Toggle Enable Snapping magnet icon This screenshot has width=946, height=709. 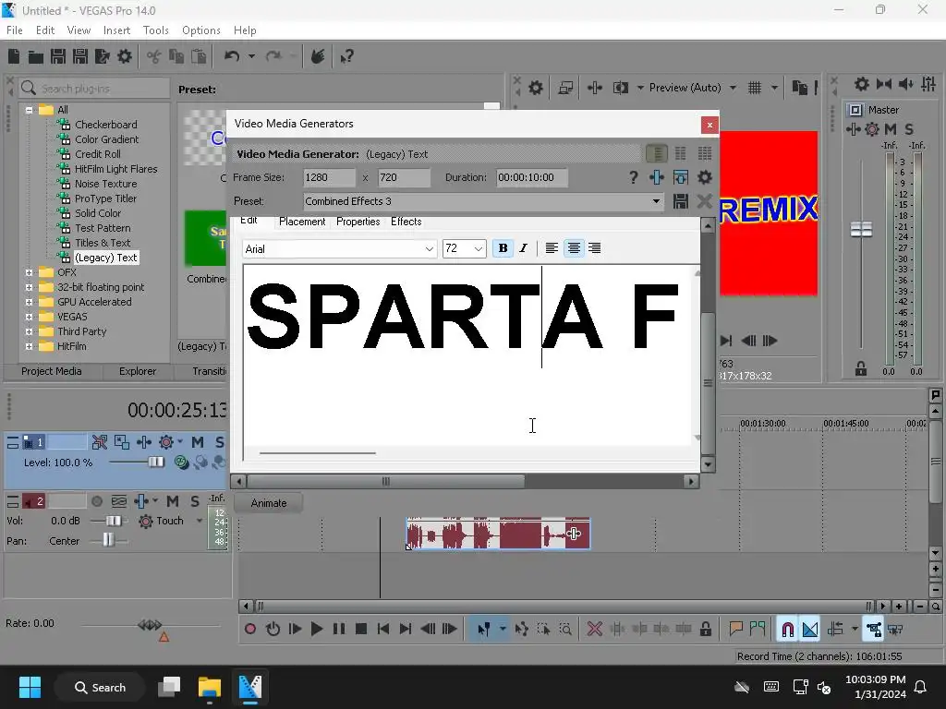[x=787, y=630]
